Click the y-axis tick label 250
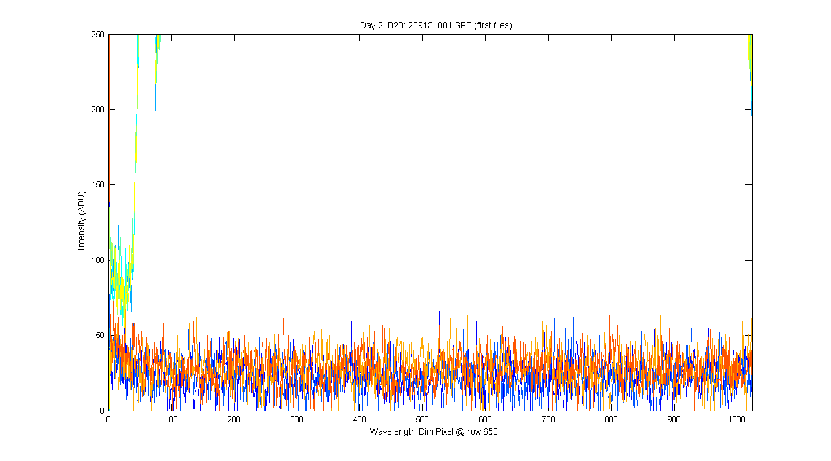Viewport: 831px width, 461px height. click(x=99, y=34)
